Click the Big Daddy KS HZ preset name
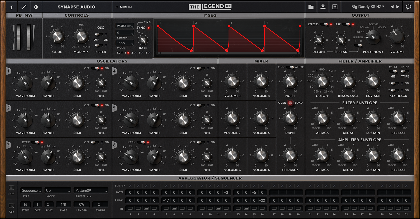420x219 pixels. [x=367, y=7]
